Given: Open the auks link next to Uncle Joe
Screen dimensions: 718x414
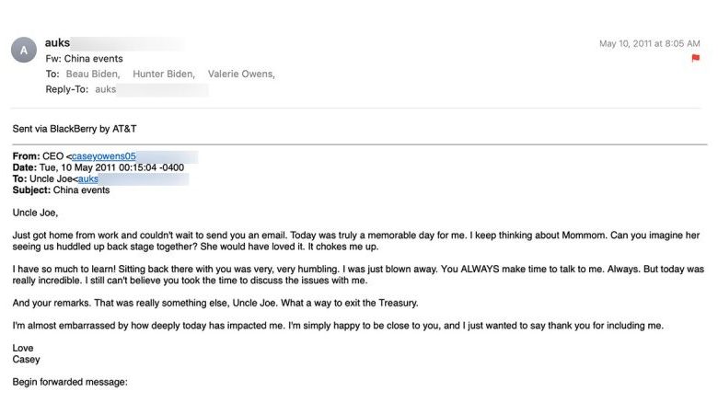Looking at the screenshot, I should point(88,178).
